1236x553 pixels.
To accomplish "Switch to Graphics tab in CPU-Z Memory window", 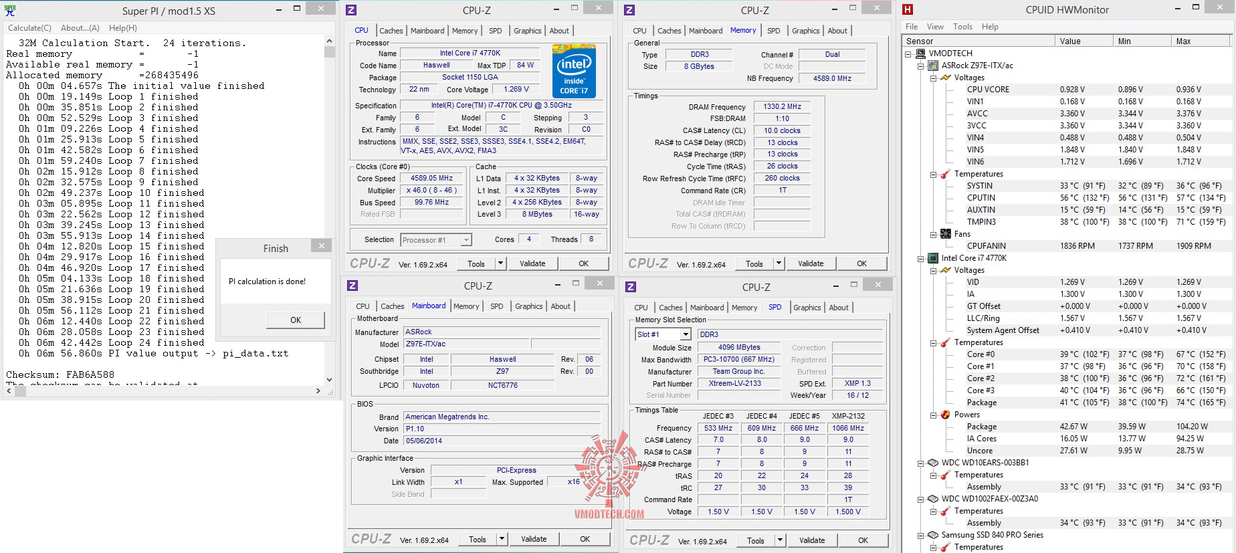I will pos(805,31).
